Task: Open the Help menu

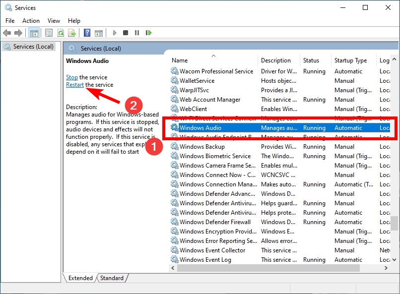Action: pos(74,21)
